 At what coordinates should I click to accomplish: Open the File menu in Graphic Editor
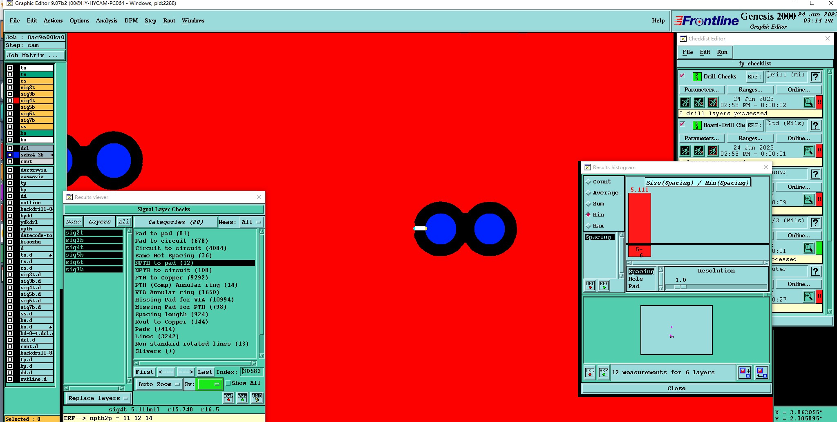(x=15, y=20)
